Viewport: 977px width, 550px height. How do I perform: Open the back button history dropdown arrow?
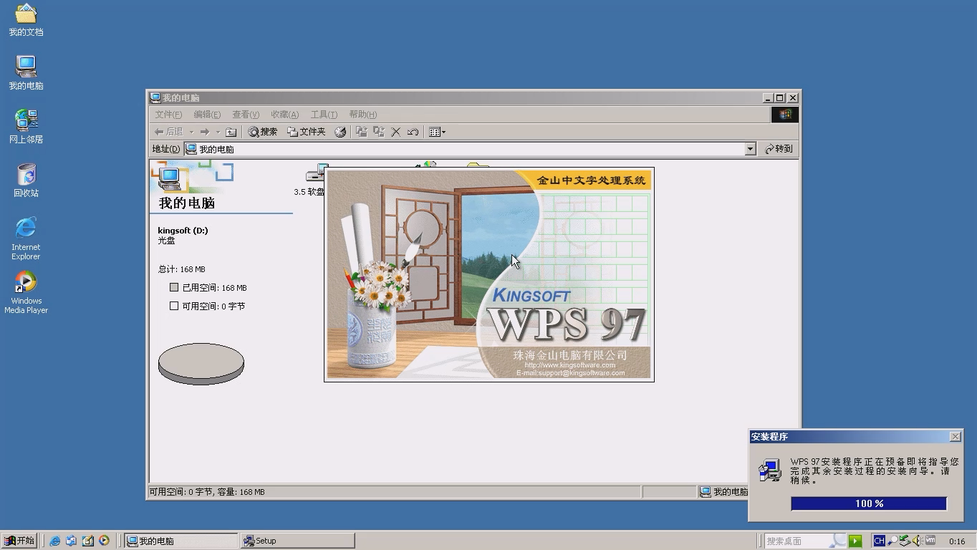tap(191, 132)
